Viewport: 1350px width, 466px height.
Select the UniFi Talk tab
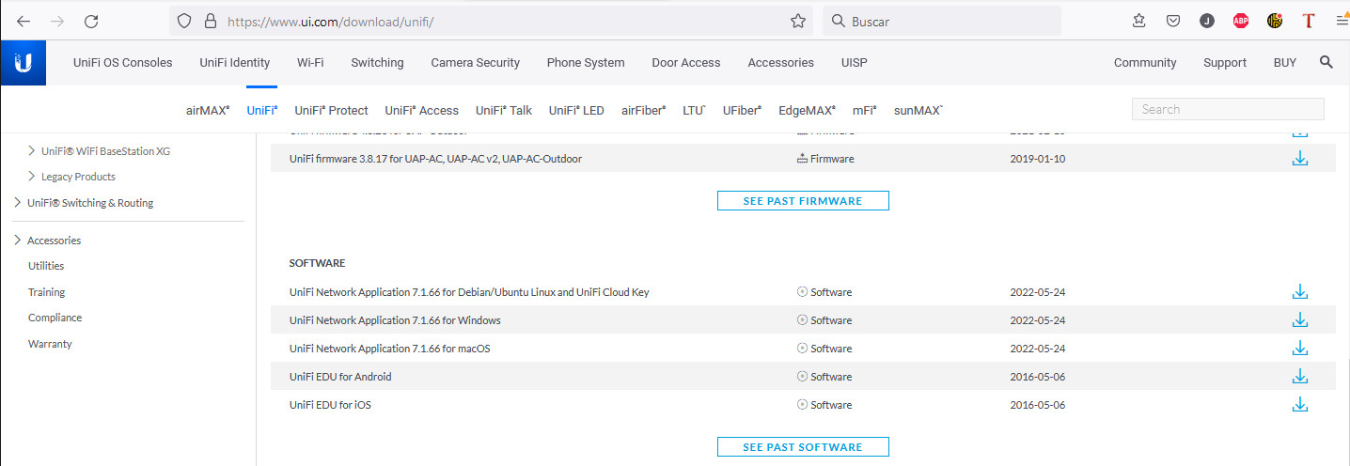(x=504, y=110)
